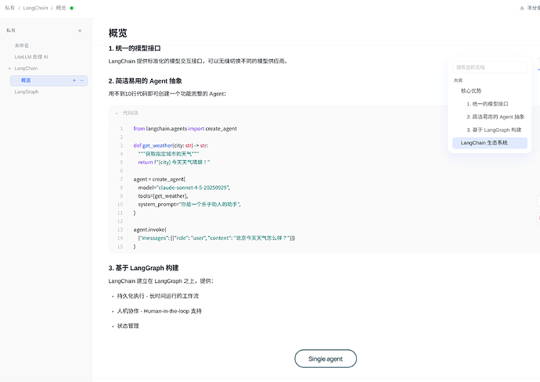Collapse the LangChain tree node chevron
Viewport: 540px width, 382px height.
(x=9, y=69)
